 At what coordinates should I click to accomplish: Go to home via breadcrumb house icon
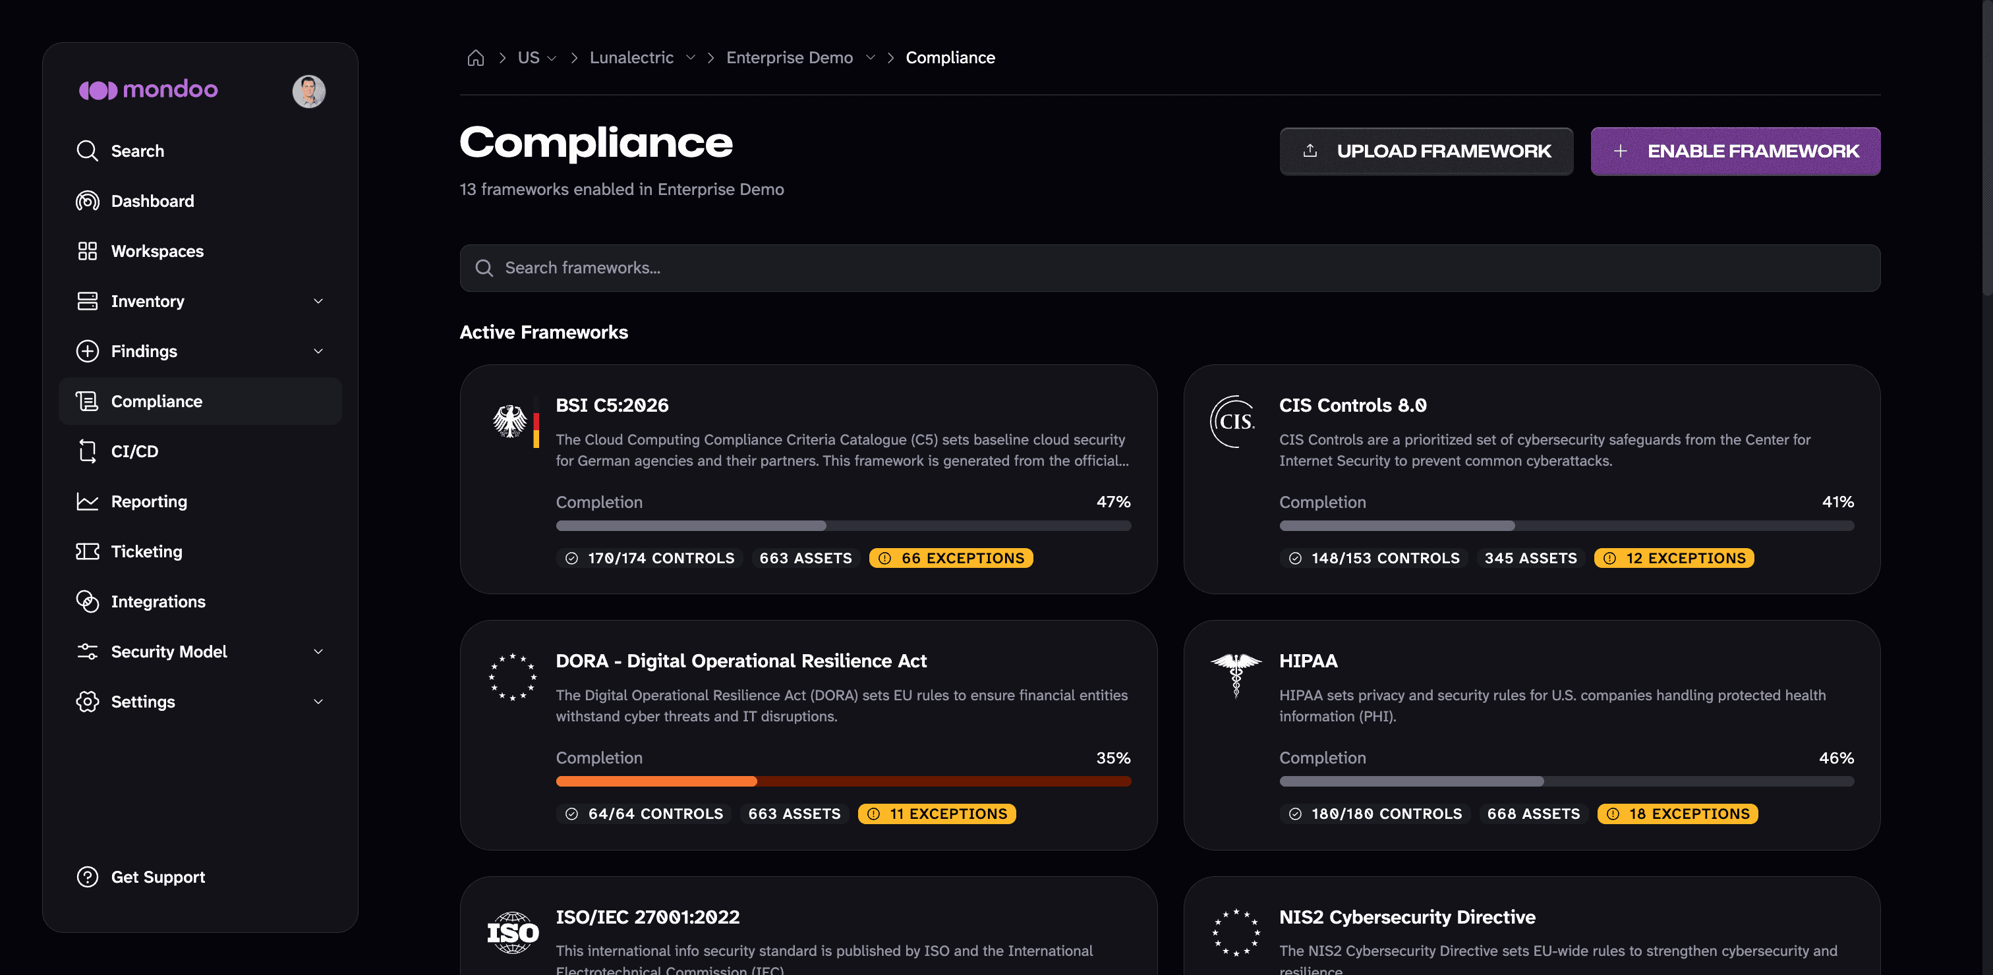(476, 58)
